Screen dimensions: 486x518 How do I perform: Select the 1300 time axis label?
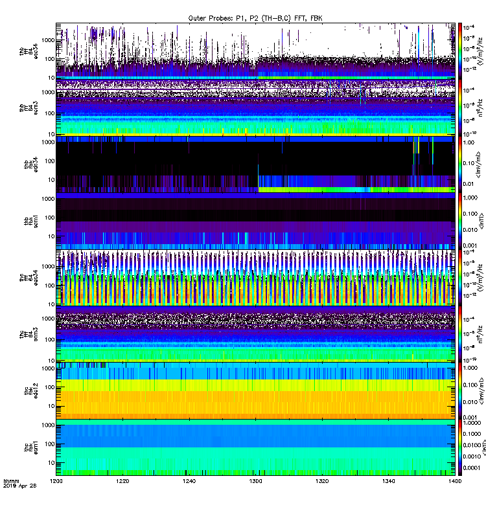coord(255,481)
